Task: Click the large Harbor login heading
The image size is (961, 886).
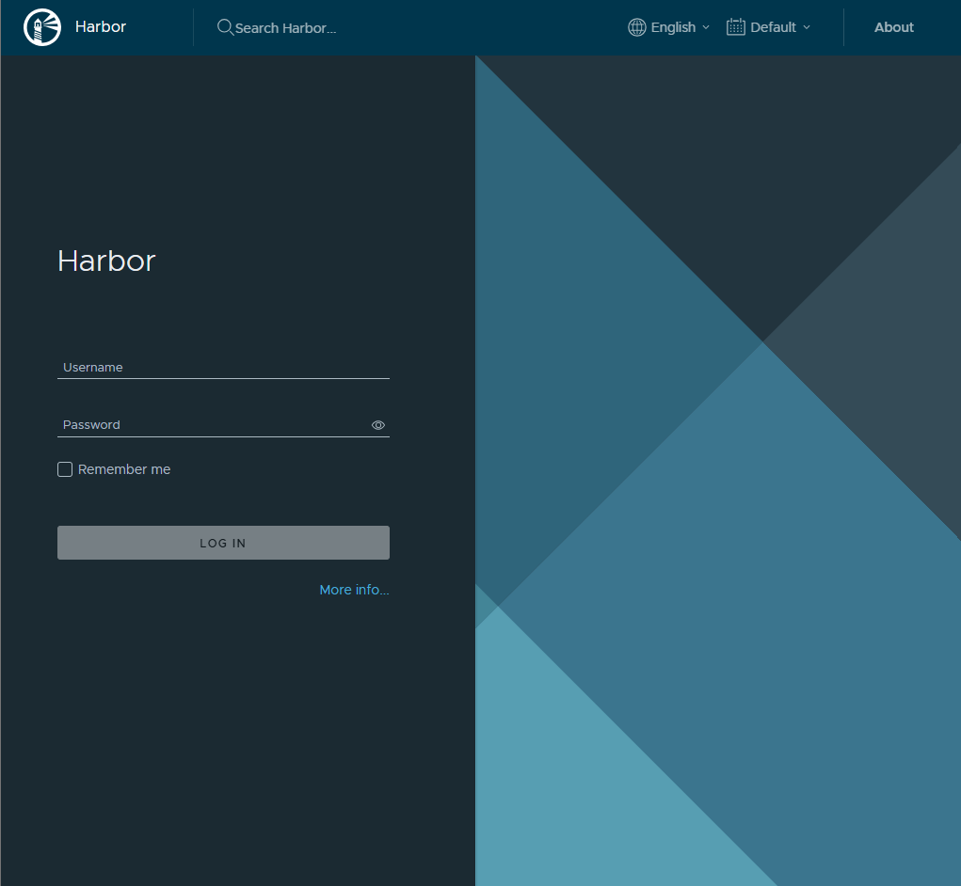Action: tap(106, 261)
